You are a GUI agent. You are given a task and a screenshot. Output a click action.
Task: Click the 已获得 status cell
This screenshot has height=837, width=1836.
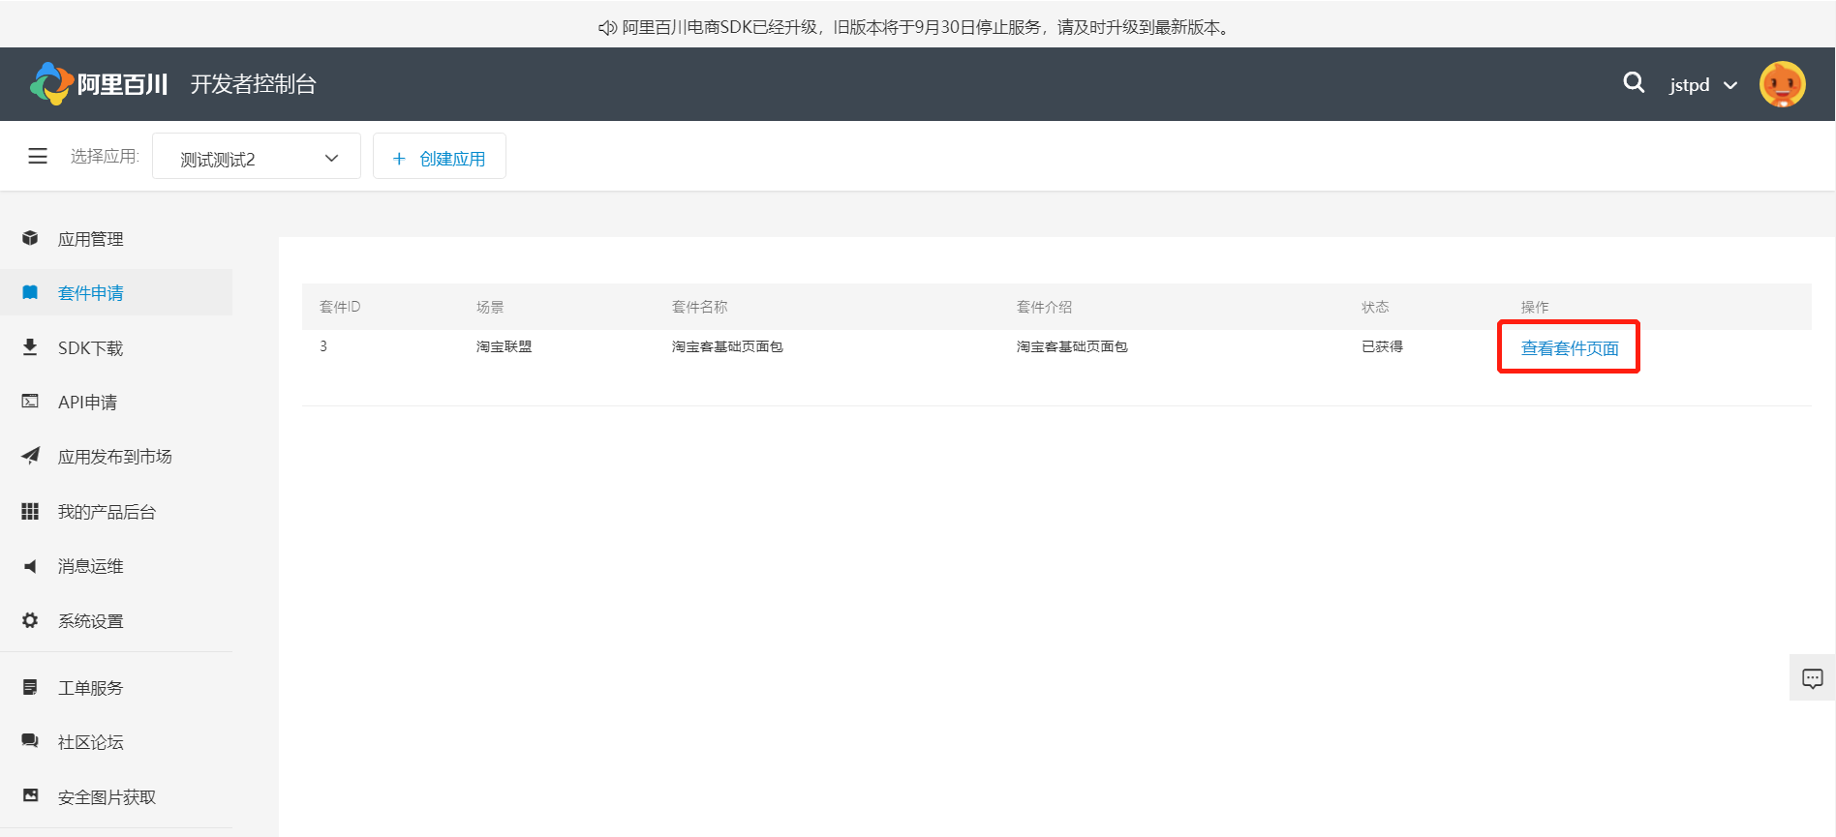[x=1382, y=346]
